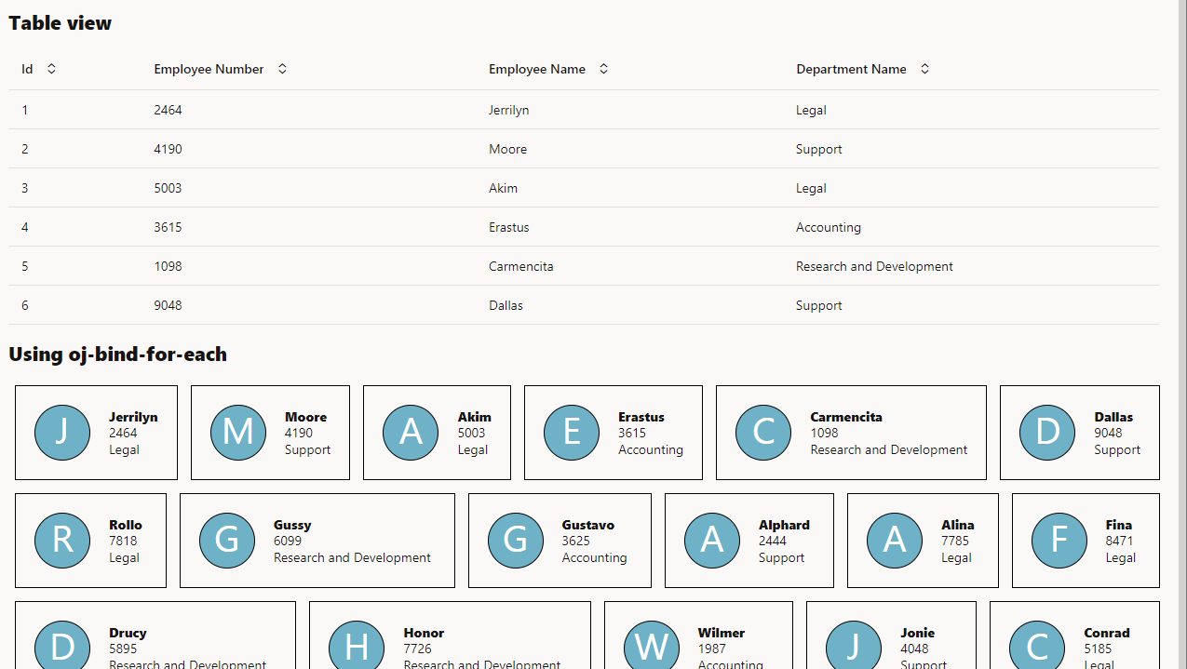Click Jerrilyn's J avatar circle
This screenshot has height=669, width=1187.
tap(61, 433)
